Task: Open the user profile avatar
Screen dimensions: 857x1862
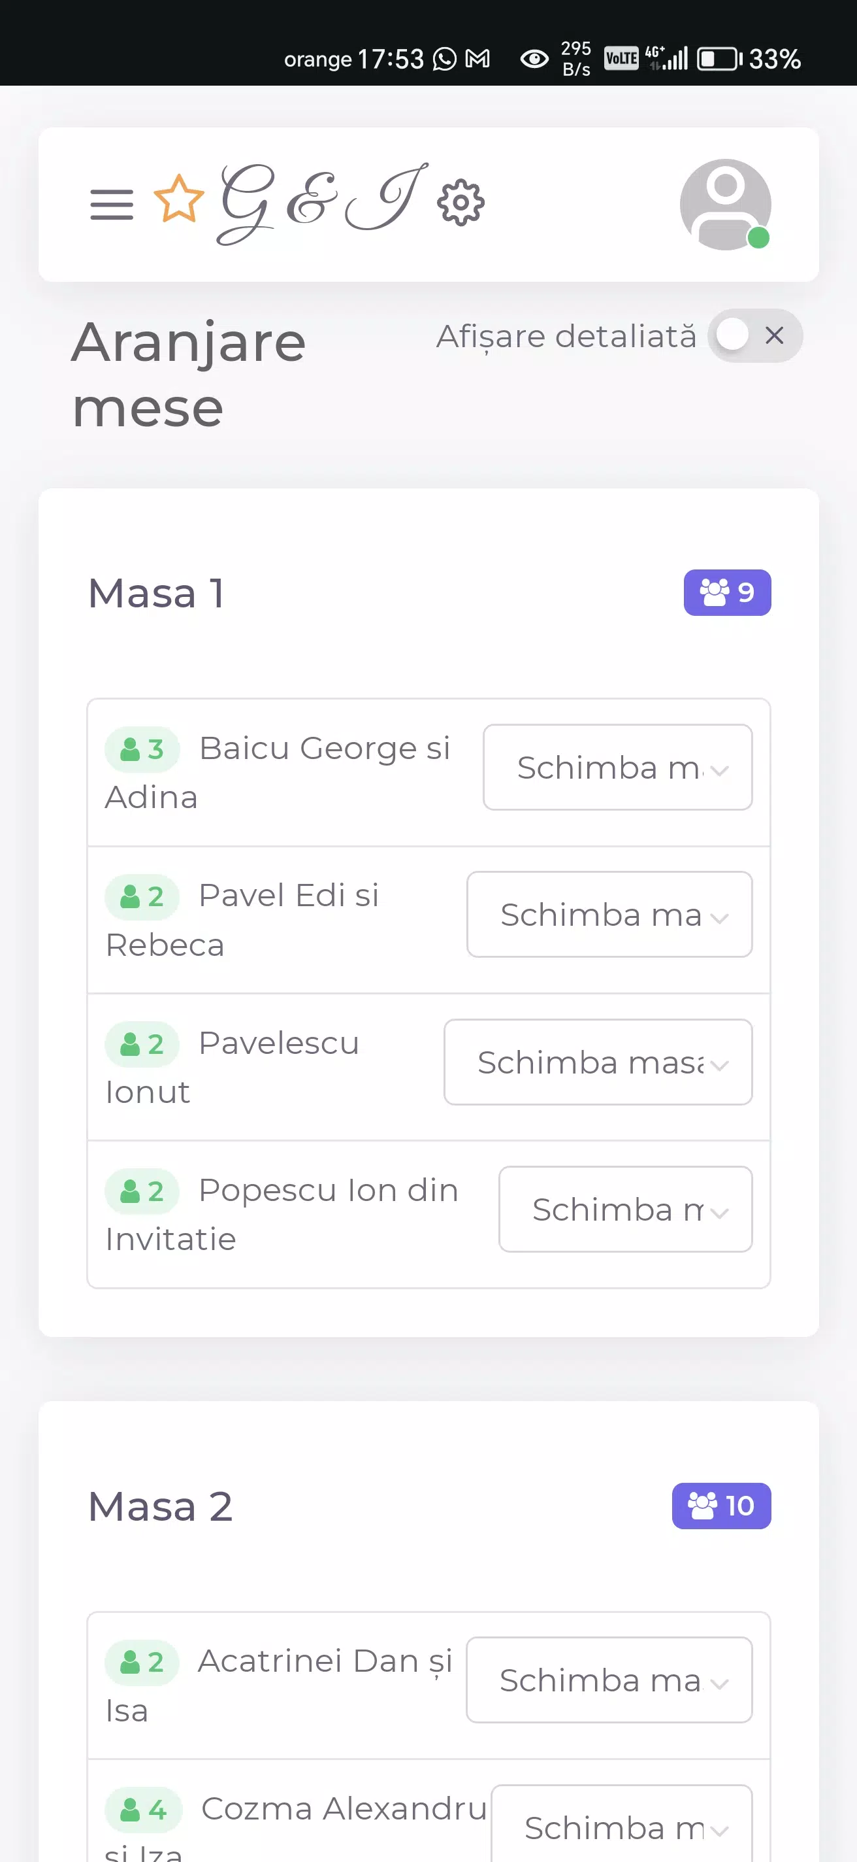Action: click(x=725, y=205)
